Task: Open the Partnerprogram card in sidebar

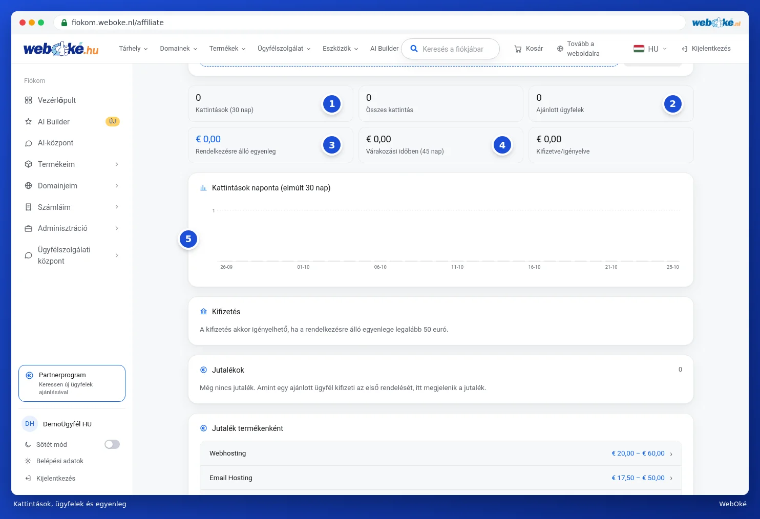Action: 72,383
